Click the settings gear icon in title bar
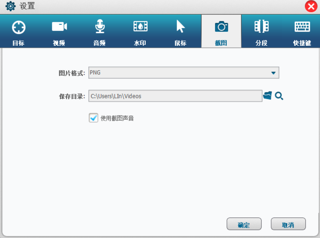Viewport: 320px width, 238px height. 10,6
